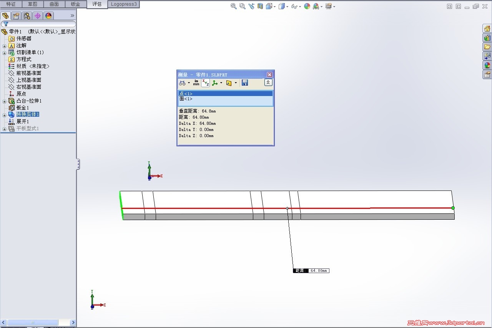This screenshot has width=492, height=328.
Task: Expand the 凸台-拉伸1 tree node
Action: 4,101
